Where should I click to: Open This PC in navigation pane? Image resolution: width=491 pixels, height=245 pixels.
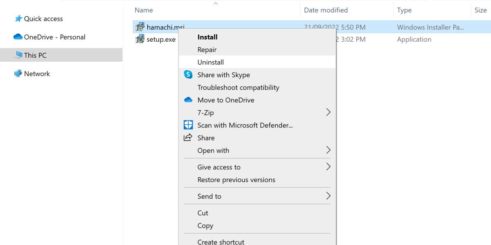(x=35, y=55)
